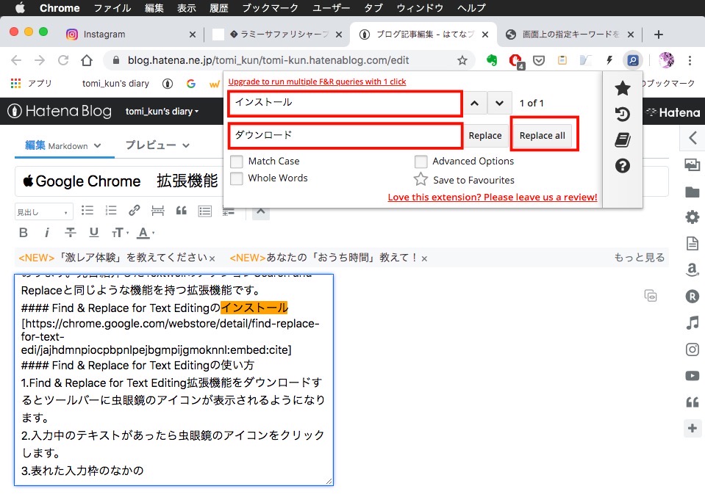Open search history icon in extension popup
The width and height of the screenshot is (705, 500).
(622, 114)
